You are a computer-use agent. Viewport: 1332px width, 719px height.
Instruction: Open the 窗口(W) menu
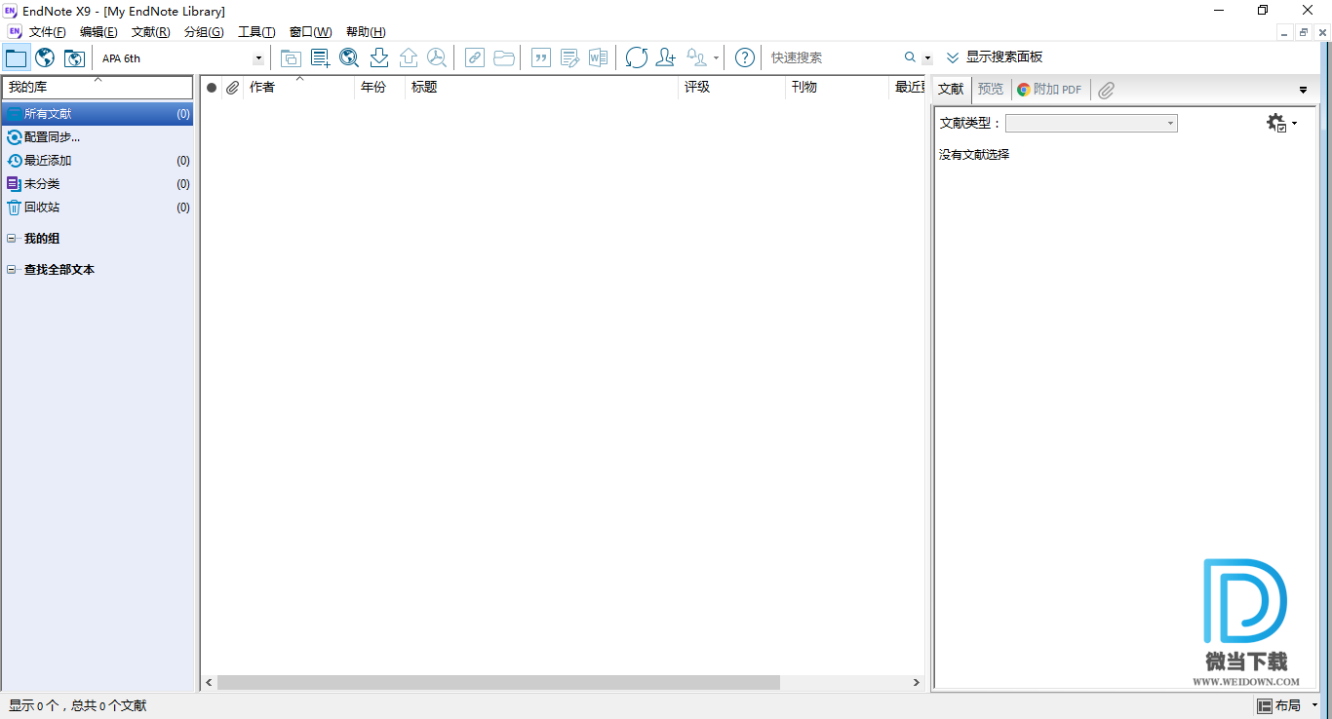[x=311, y=32]
